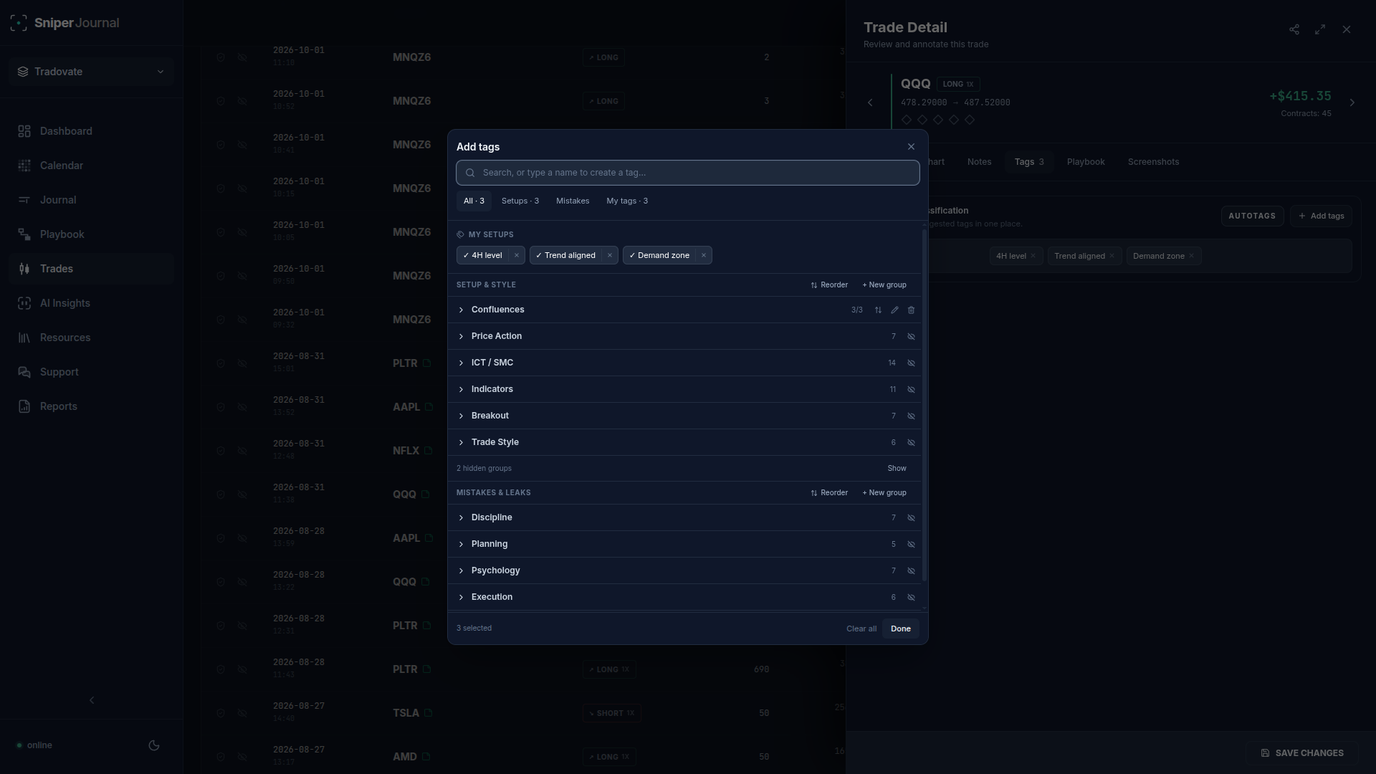Expand the Price Action group

click(462, 336)
